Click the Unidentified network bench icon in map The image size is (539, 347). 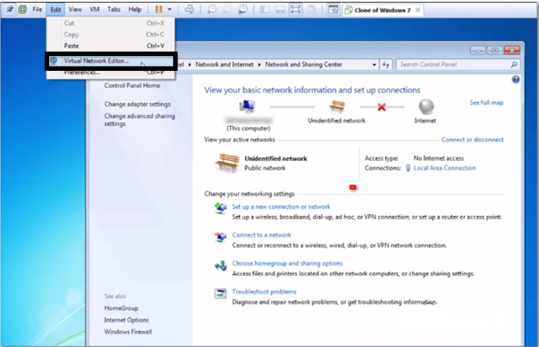(x=337, y=107)
